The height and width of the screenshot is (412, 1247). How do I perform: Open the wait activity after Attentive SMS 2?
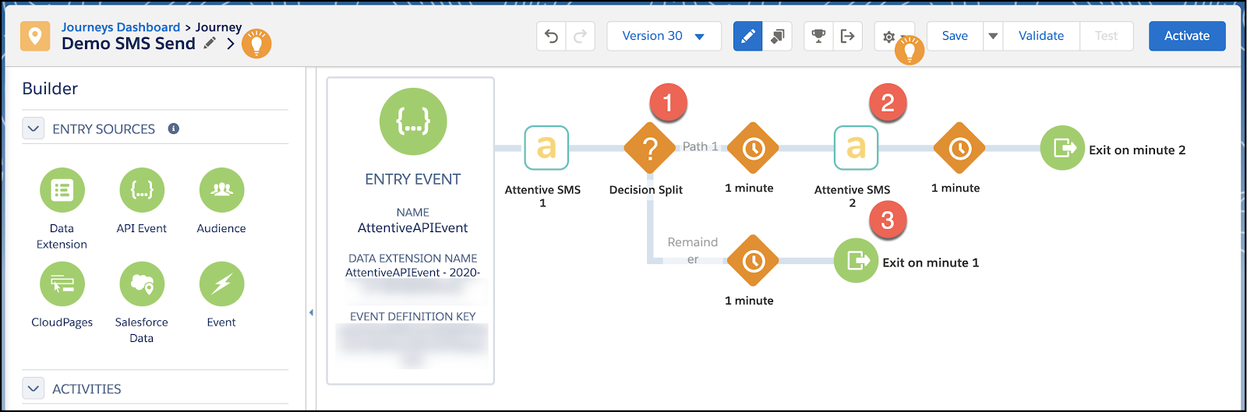[959, 148]
